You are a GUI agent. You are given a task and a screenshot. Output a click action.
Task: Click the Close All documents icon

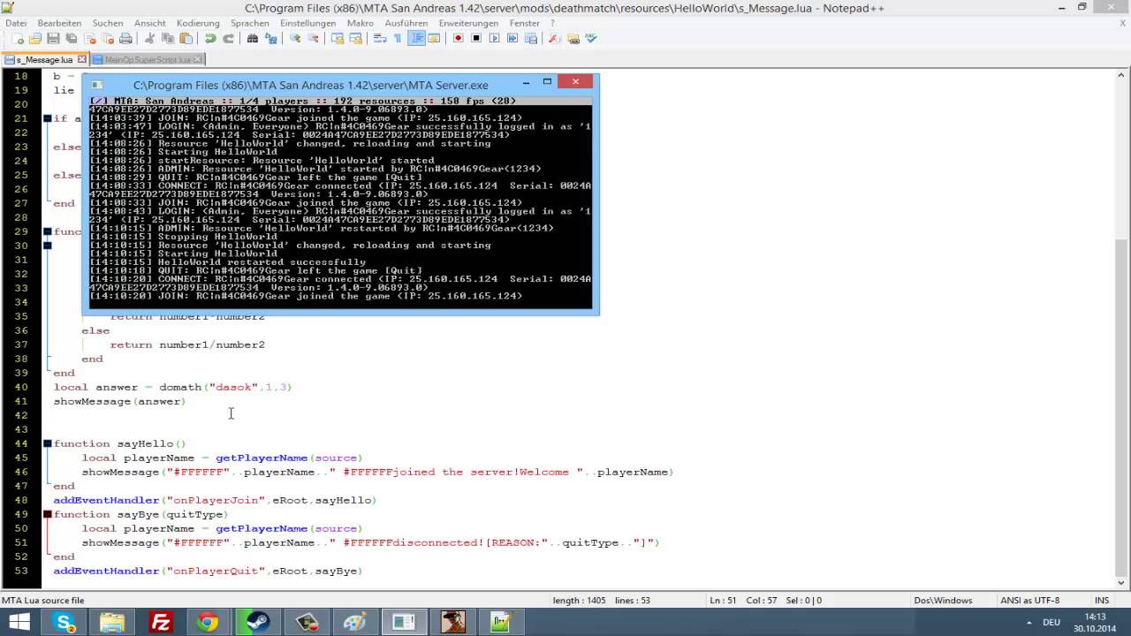pyautogui.click(x=108, y=39)
